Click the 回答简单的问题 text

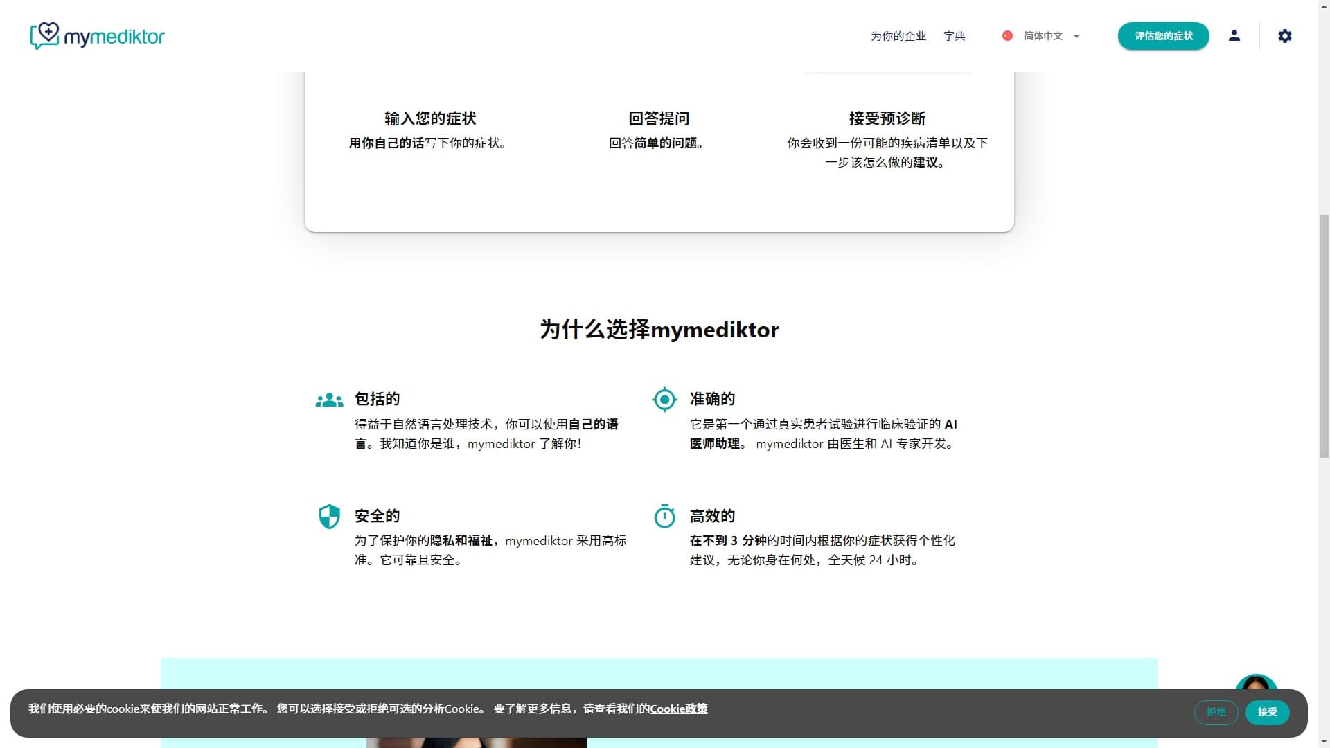tap(659, 143)
